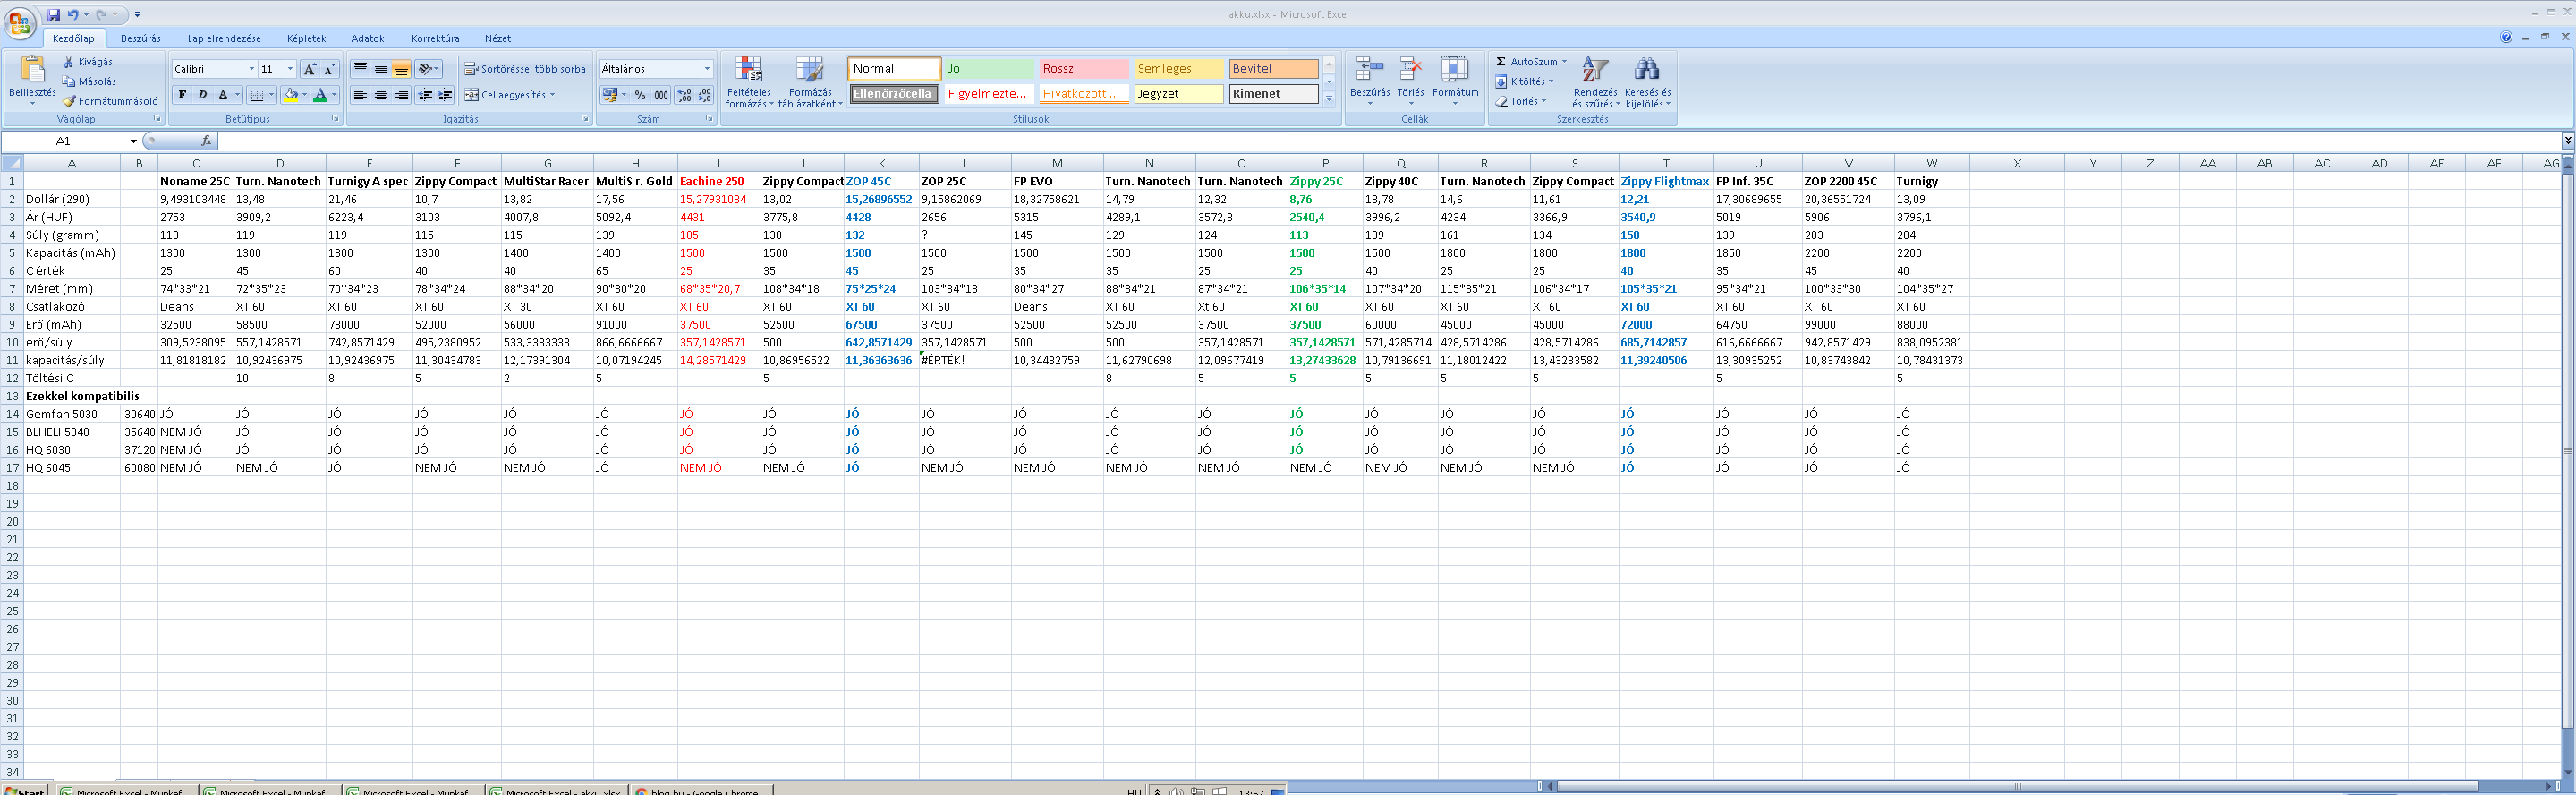Viewport: 2576px width, 795px height.
Task: Open Keresés és kijelölés find and select
Action: [1647, 82]
